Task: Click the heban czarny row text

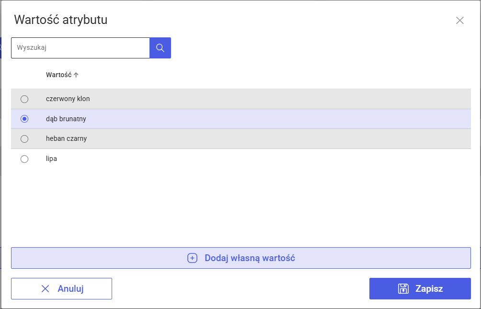Action: pos(66,138)
